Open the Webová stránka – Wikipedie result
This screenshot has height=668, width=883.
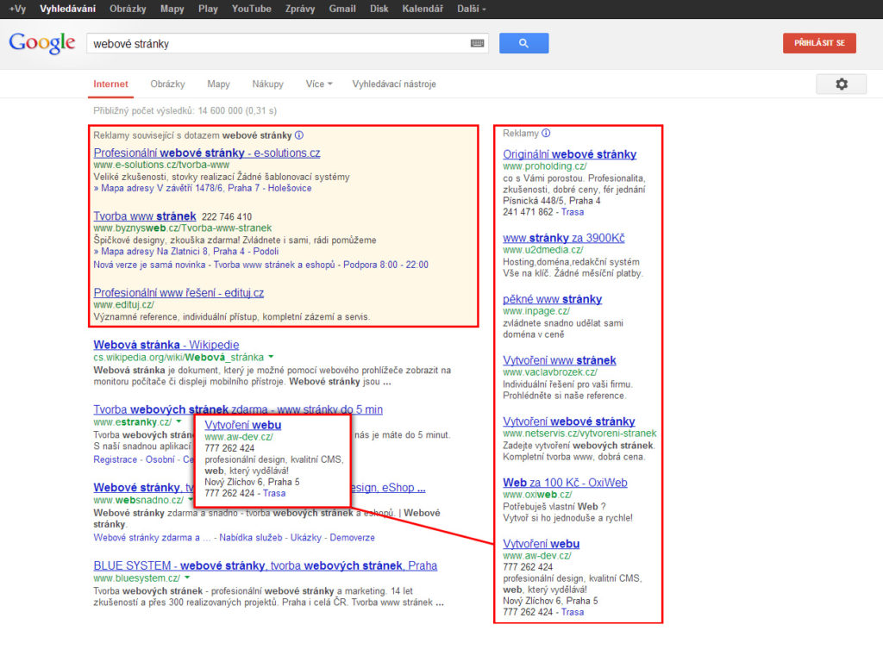coord(166,345)
